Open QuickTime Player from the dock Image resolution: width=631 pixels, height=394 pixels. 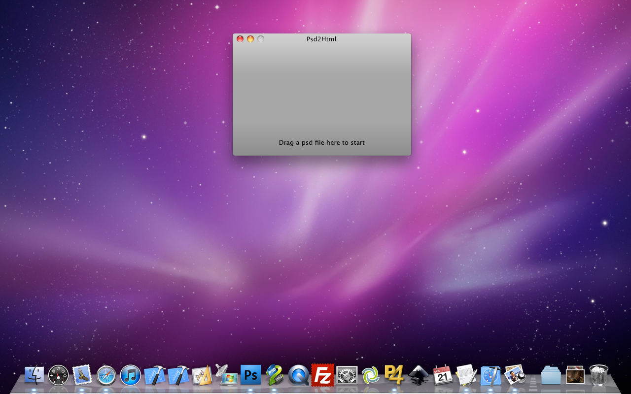pyautogui.click(x=298, y=376)
